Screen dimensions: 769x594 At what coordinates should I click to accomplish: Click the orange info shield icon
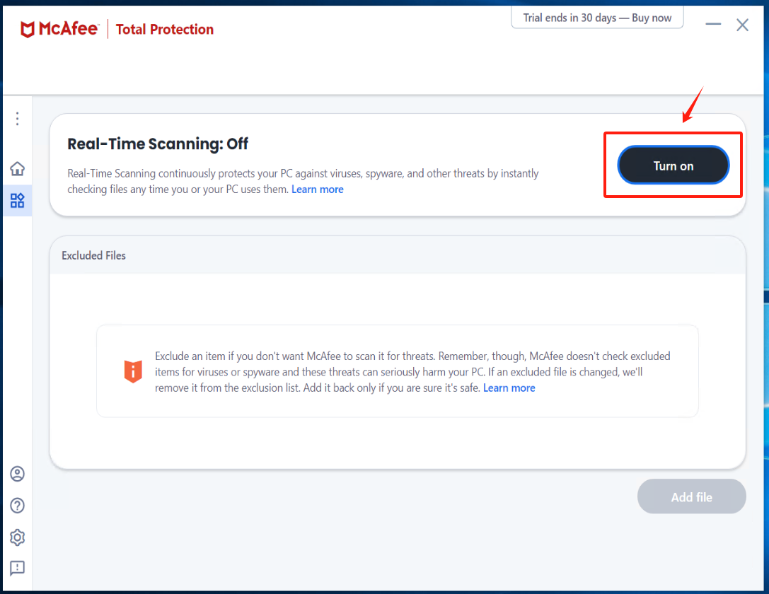pos(133,371)
